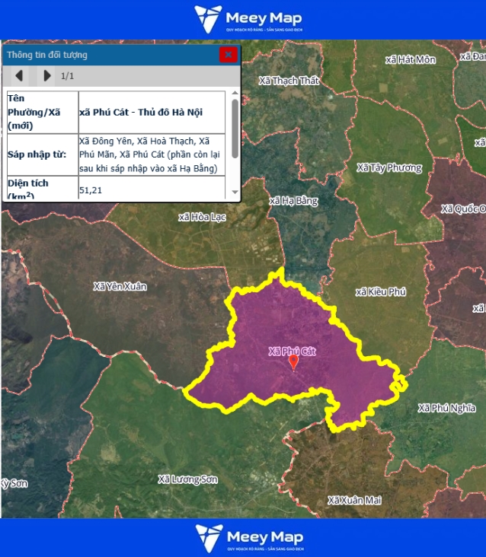This screenshot has height=557, width=486.
Task: Select Xã Thạch Thất on the map
Action: (289, 80)
